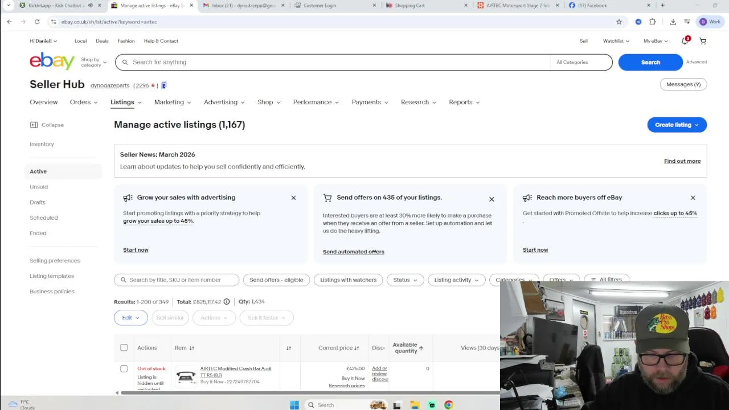The height and width of the screenshot is (410, 729).
Task: Open the notifications bell icon
Action: [685, 41]
